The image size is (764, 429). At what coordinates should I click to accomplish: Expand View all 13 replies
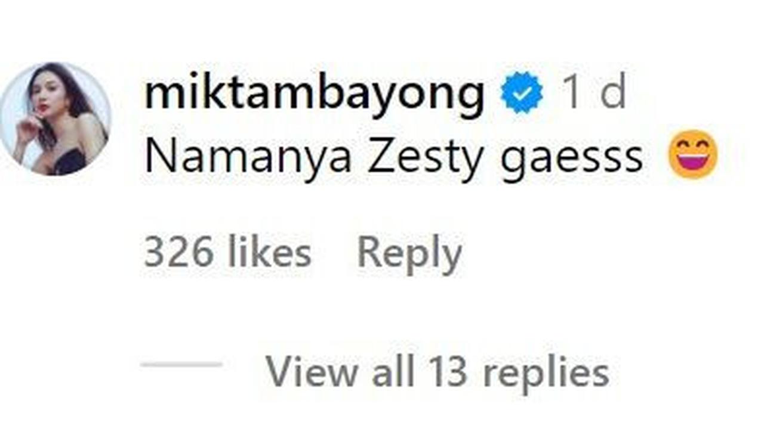437,371
